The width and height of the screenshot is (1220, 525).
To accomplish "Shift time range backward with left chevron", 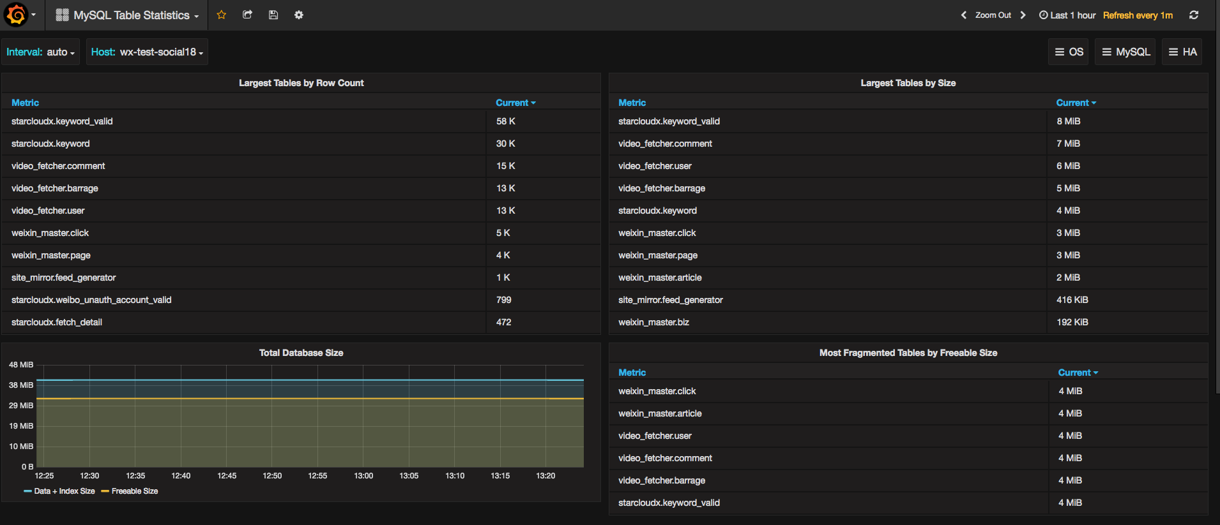I will pos(964,15).
